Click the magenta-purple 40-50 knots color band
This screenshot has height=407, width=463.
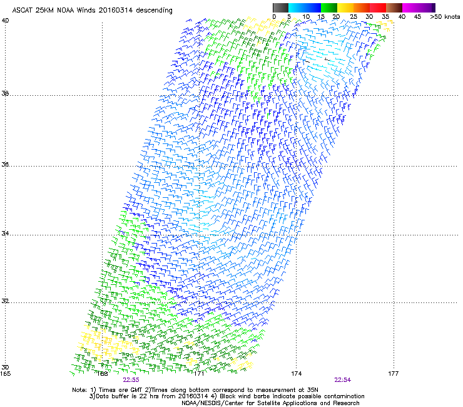419,8
